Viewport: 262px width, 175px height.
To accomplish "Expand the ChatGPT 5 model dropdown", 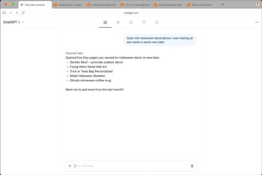I will pos(14,22).
